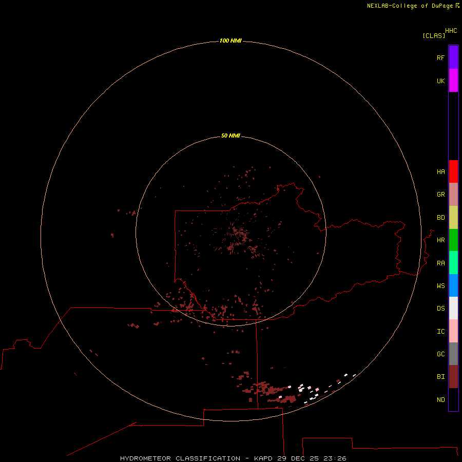Click the ND black color swatch
This screenshot has width=462, height=462.
pos(453,399)
